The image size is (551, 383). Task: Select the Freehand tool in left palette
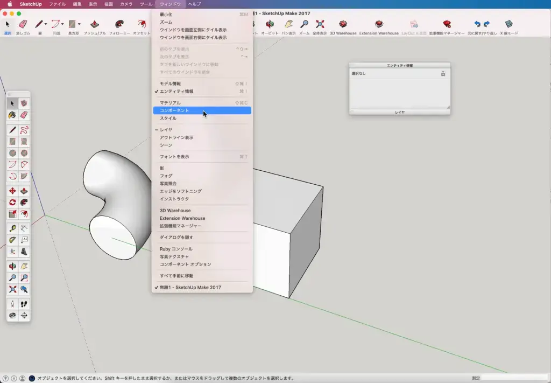coord(24,130)
